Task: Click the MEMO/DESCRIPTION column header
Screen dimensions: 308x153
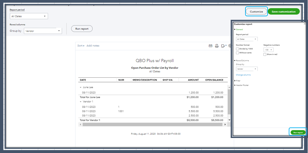Action: pos(145,80)
